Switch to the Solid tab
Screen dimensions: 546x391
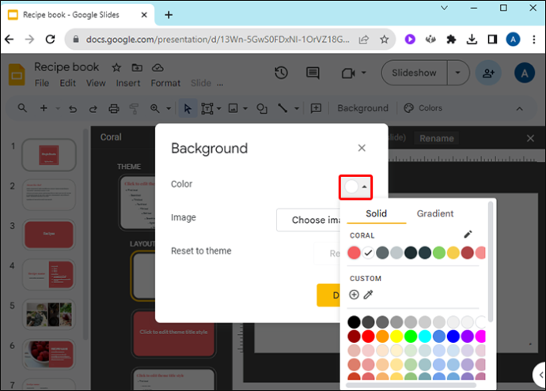376,213
